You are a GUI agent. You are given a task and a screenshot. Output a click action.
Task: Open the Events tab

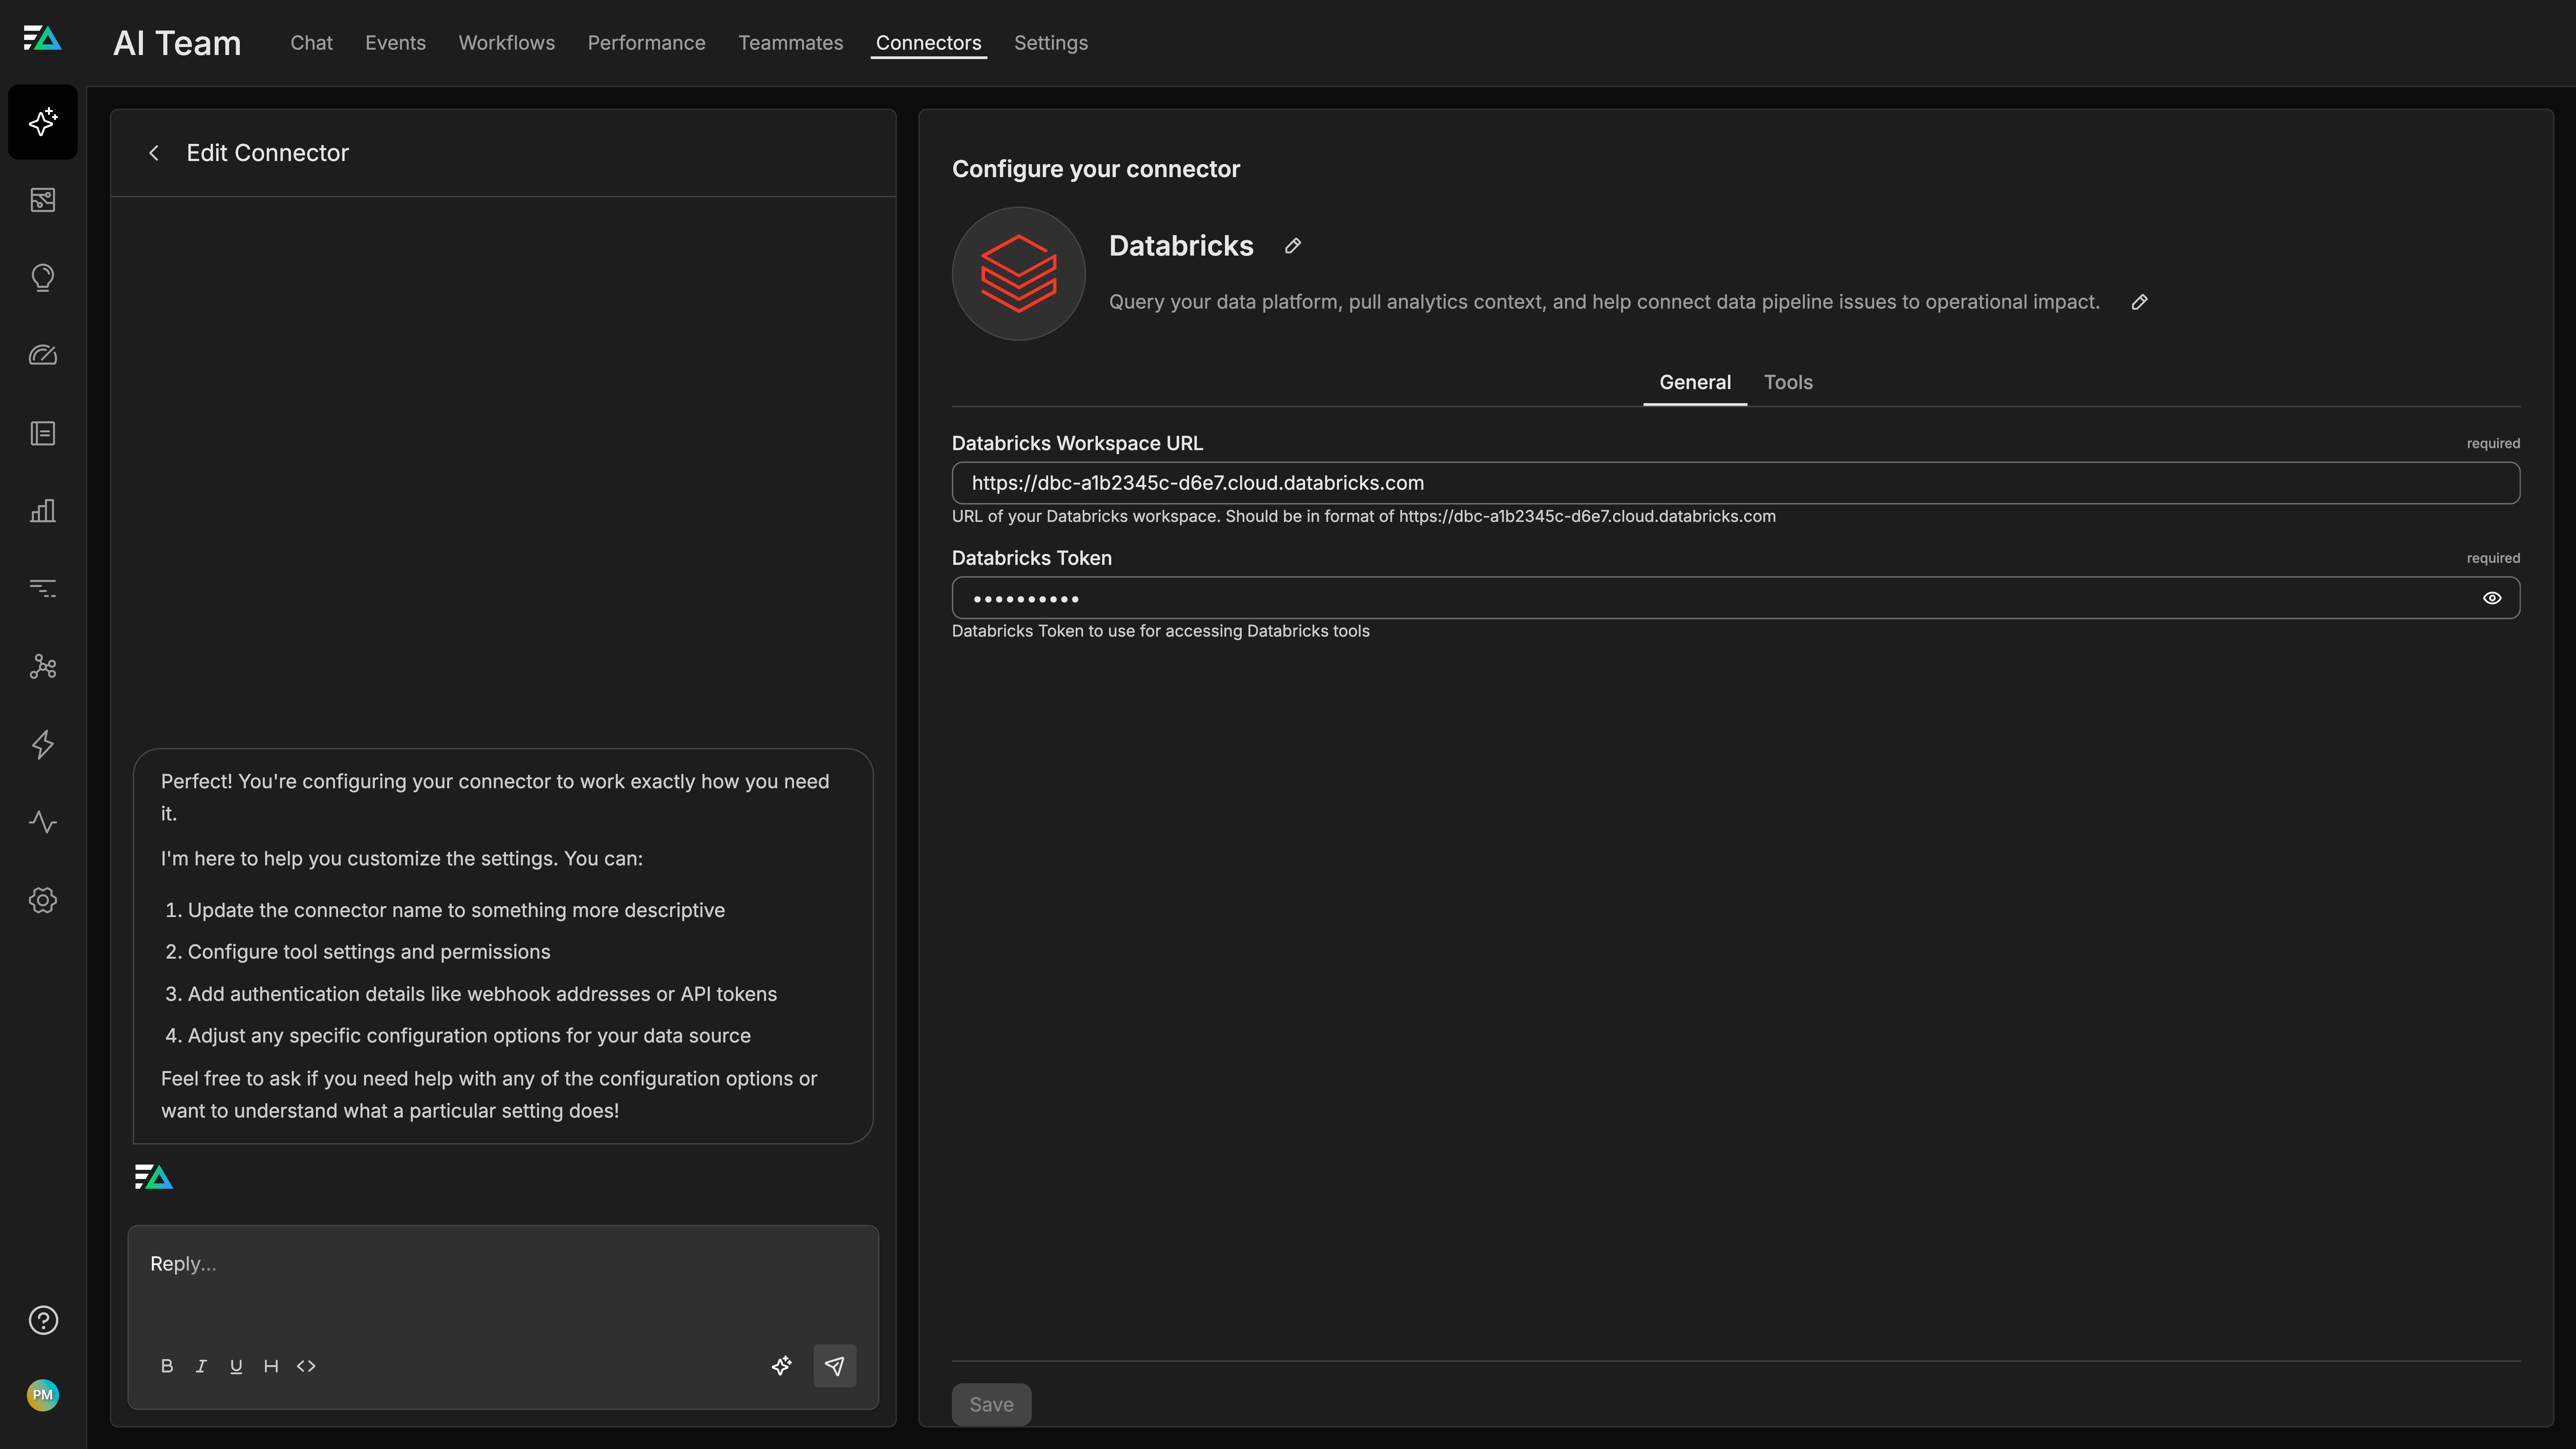click(x=395, y=43)
